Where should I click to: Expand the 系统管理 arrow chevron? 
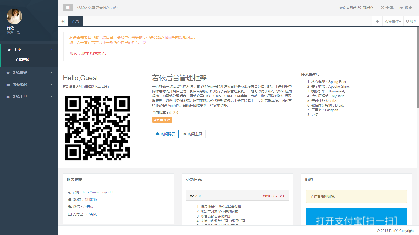[52, 73]
